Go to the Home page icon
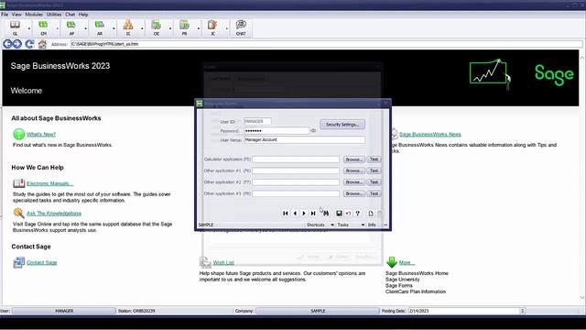This screenshot has height=330, width=586. point(42,44)
